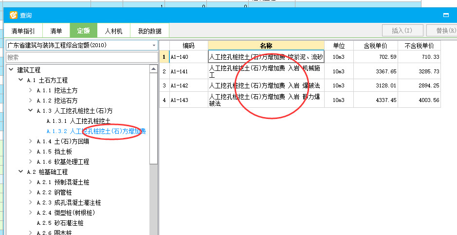
Task: Collapse the A.2 桩基础工程 node
Action: tap(21, 171)
